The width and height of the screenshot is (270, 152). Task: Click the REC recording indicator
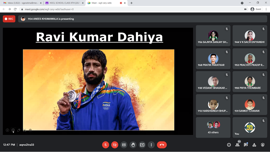click(9, 19)
